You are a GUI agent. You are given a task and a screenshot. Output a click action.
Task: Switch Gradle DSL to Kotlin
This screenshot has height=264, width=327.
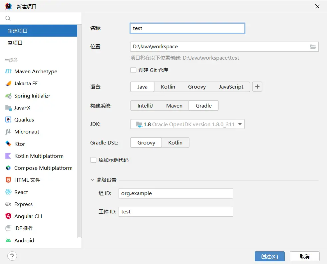(x=175, y=142)
